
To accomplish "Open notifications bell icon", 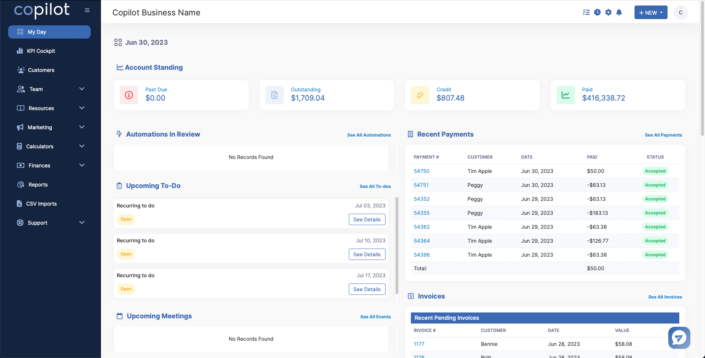I will click(x=619, y=12).
